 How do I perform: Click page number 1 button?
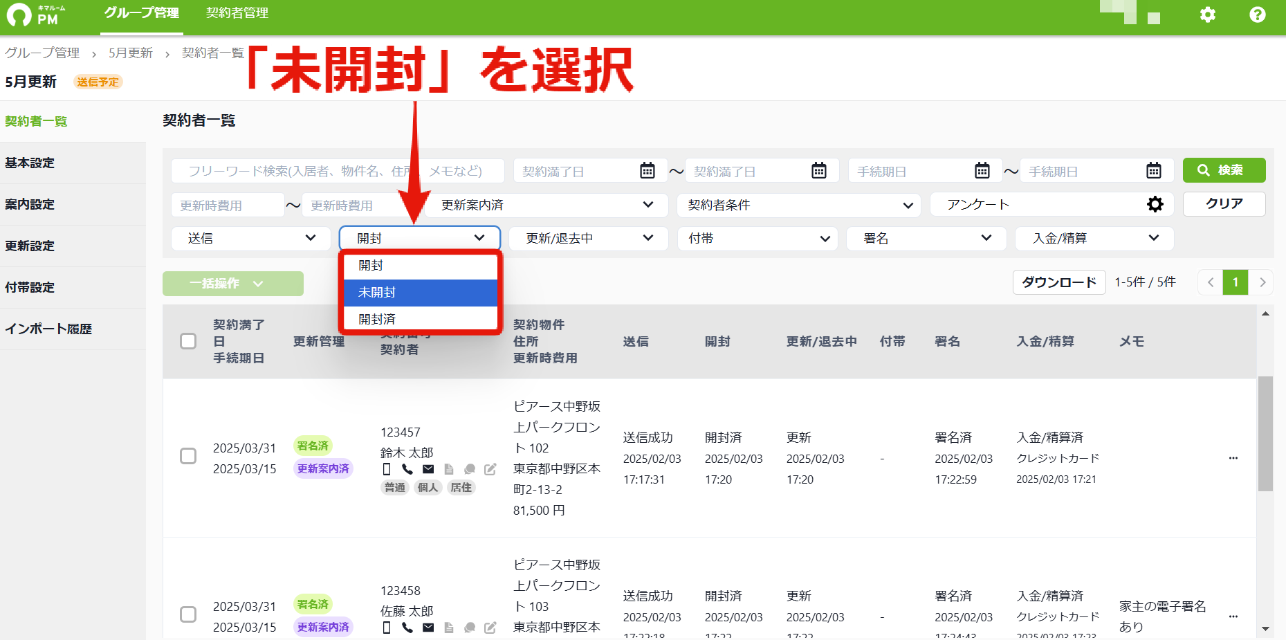pyautogui.click(x=1236, y=282)
